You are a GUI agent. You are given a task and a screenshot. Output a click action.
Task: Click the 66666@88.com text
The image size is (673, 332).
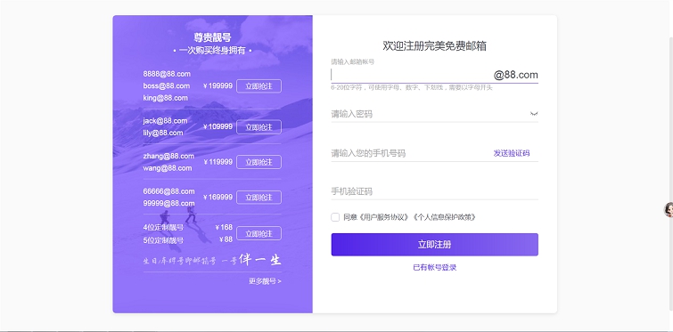(168, 191)
